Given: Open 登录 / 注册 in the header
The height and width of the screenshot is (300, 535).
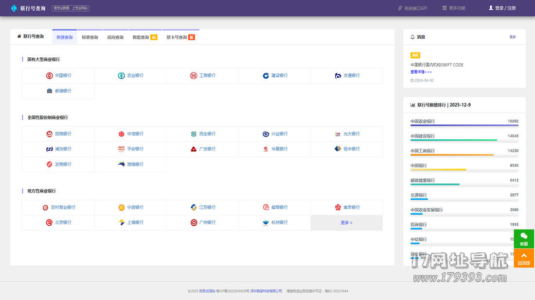Looking at the screenshot, I should [502, 8].
